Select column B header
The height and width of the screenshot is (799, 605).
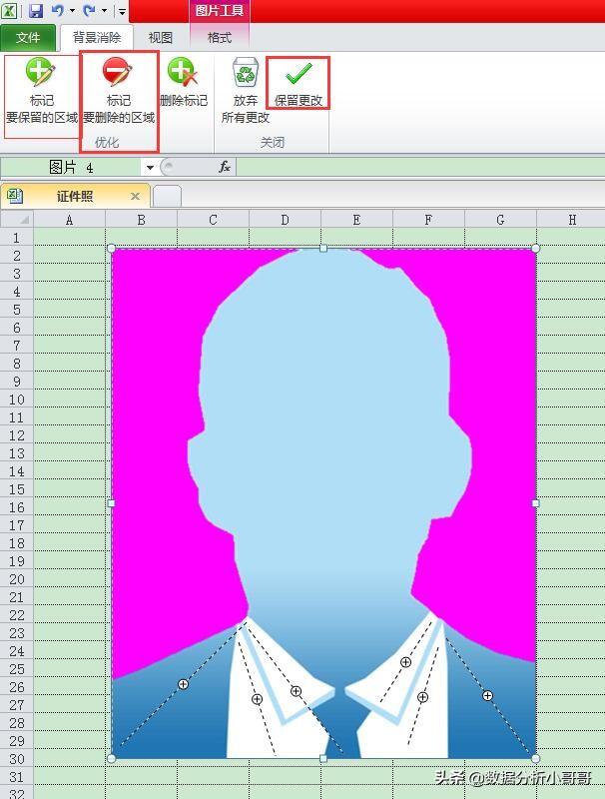pyautogui.click(x=141, y=220)
